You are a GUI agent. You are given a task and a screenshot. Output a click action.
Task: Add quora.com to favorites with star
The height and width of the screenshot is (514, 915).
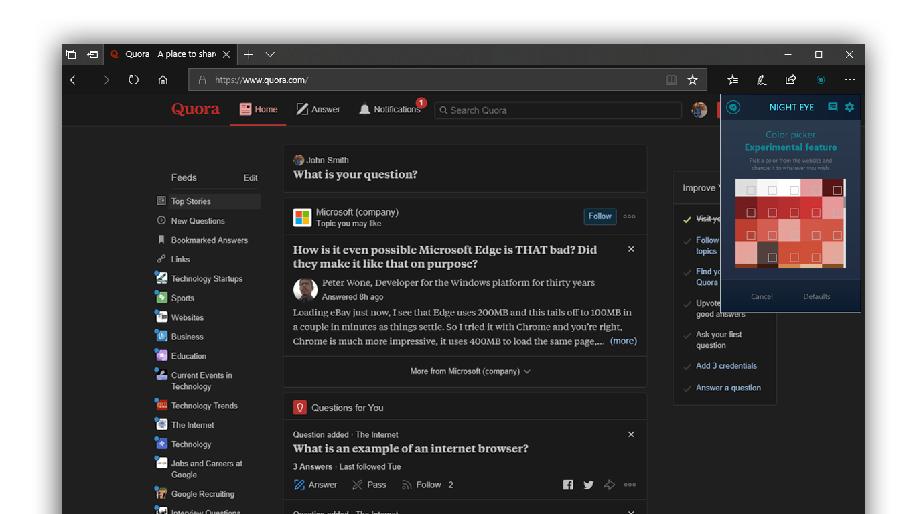[693, 80]
